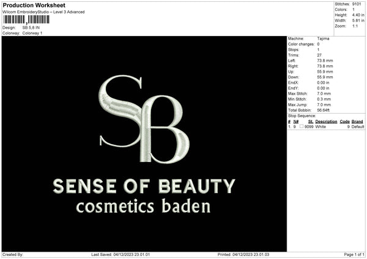Click the 'Colors:' label in header
The width and height of the screenshot is (367, 259).
(x=341, y=10)
